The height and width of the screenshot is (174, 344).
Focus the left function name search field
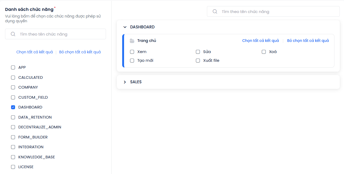coord(56,34)
